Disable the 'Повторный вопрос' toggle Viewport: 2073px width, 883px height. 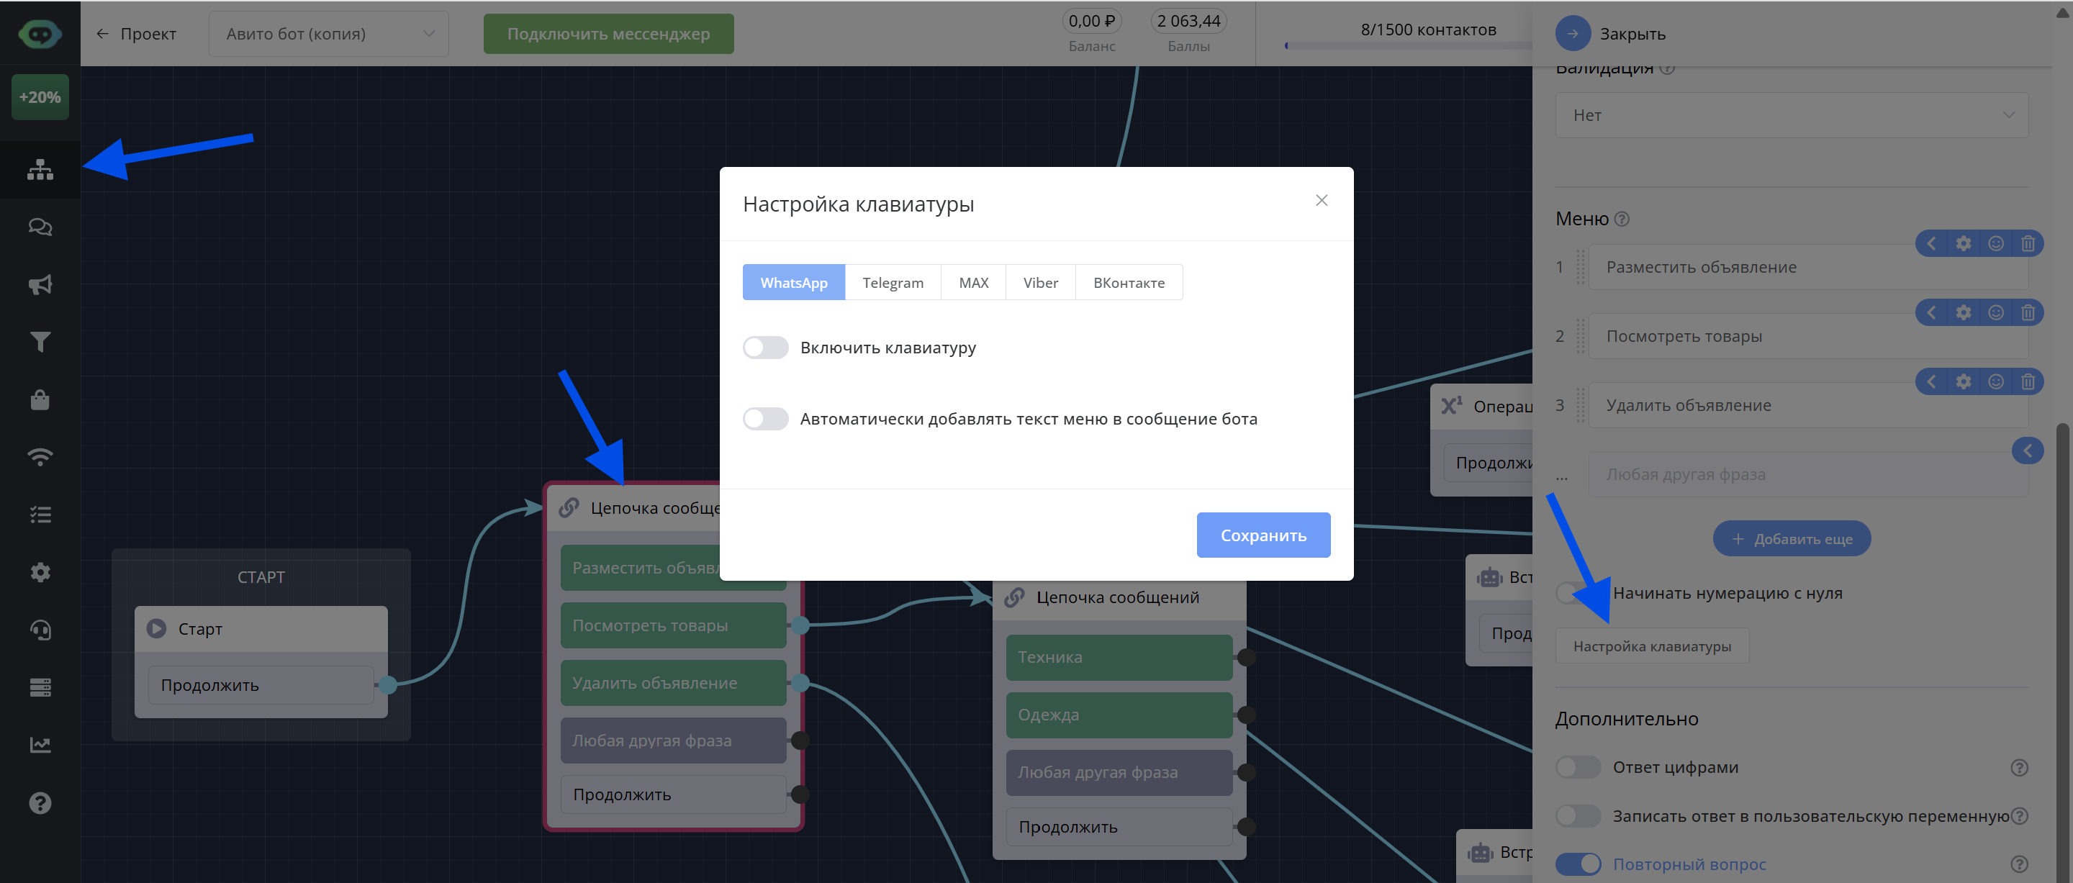coord(1578,864)
